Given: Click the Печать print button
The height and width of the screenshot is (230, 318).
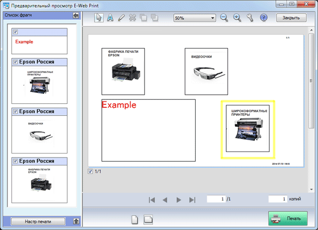Looking at the screenshot, I should click(x=288, y=219).
